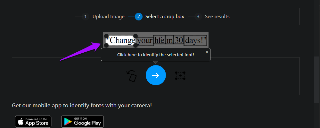Select the "life" word crop box
Viewport: 320px width, 128px height.
tap(159, 41)
